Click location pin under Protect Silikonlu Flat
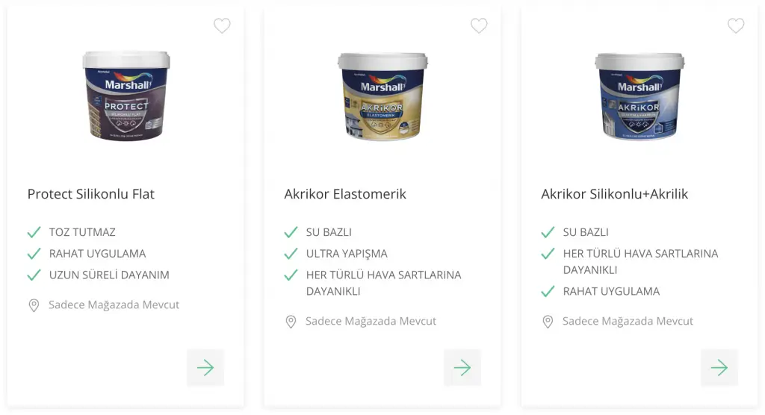The width and height of the screenshot is (765, 415). pos(34,305)
